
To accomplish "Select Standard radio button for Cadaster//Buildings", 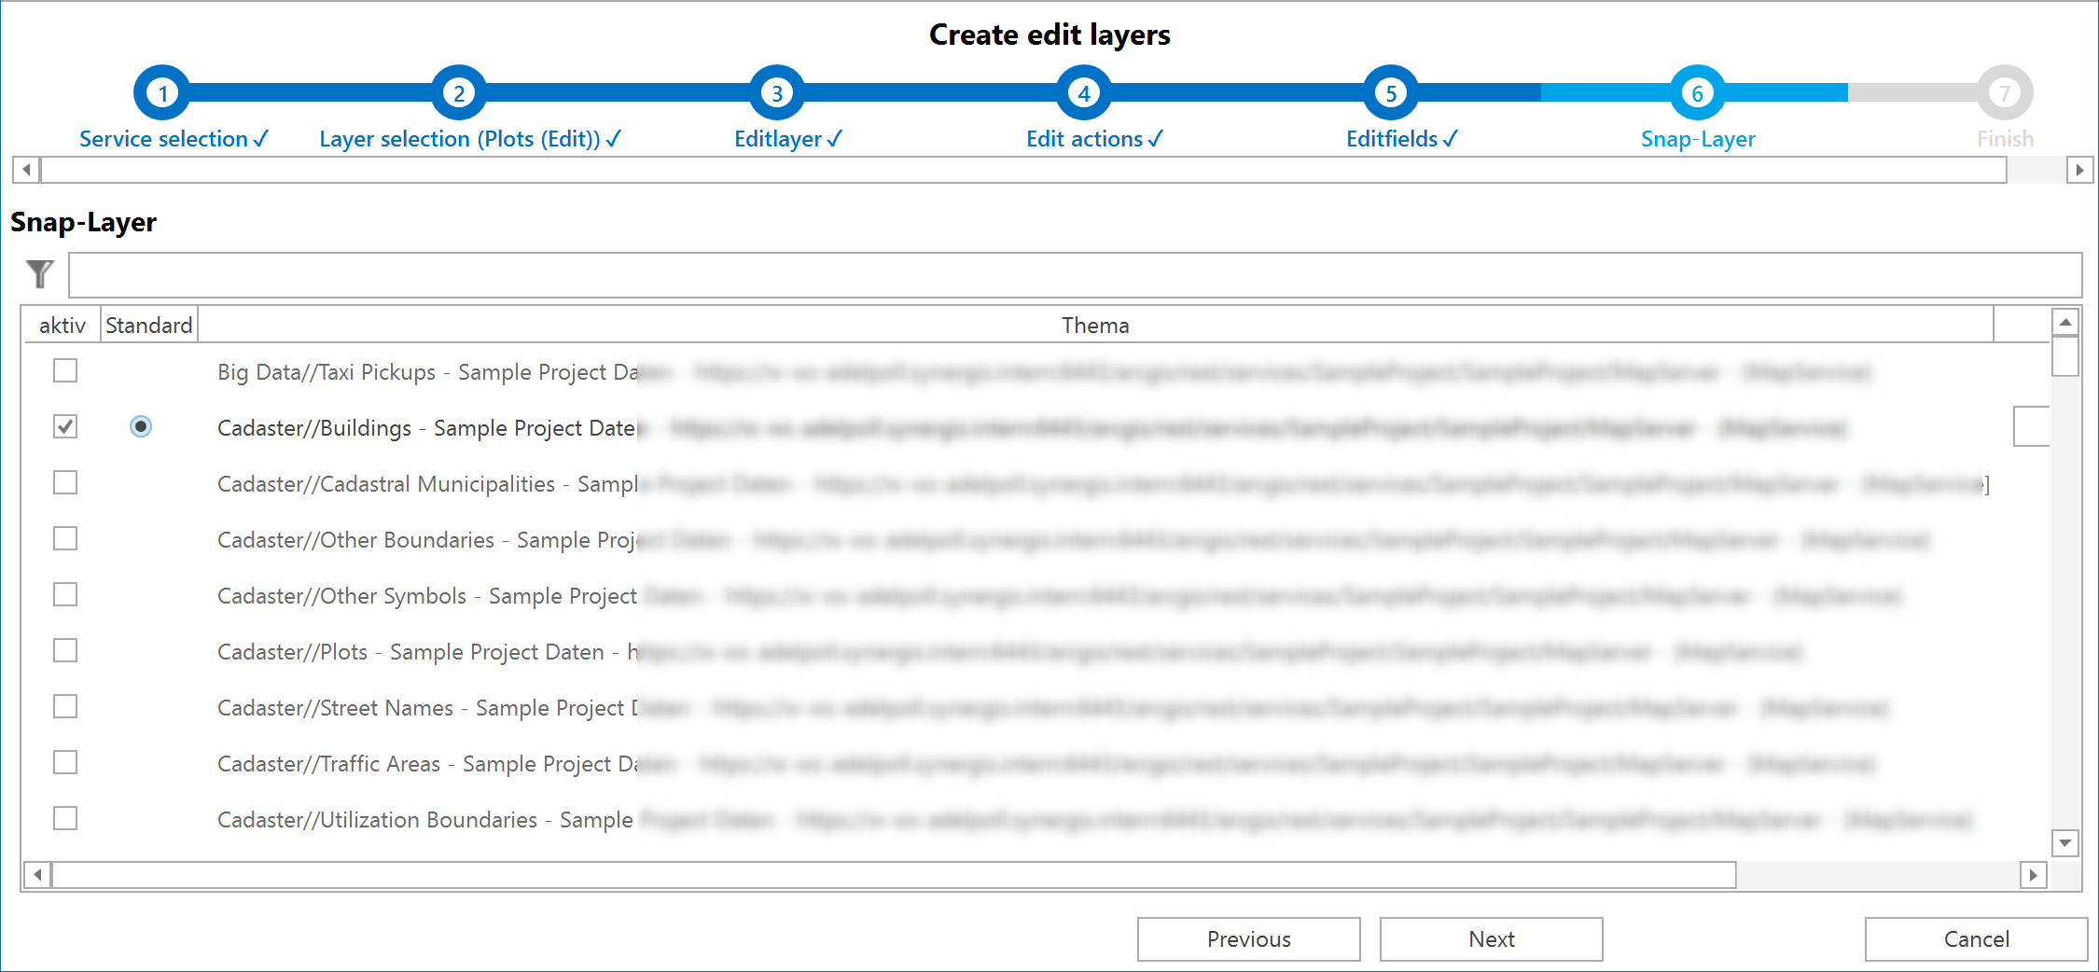I will [x=141, y=426].
